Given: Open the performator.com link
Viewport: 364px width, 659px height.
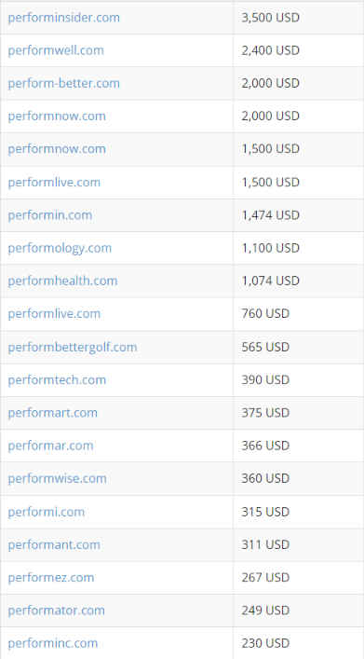Looking at the screenshot, I should [x=56, y=611].
